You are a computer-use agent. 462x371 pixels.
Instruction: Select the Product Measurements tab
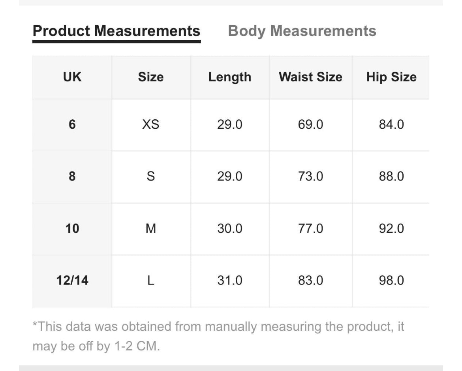(116, 31)
